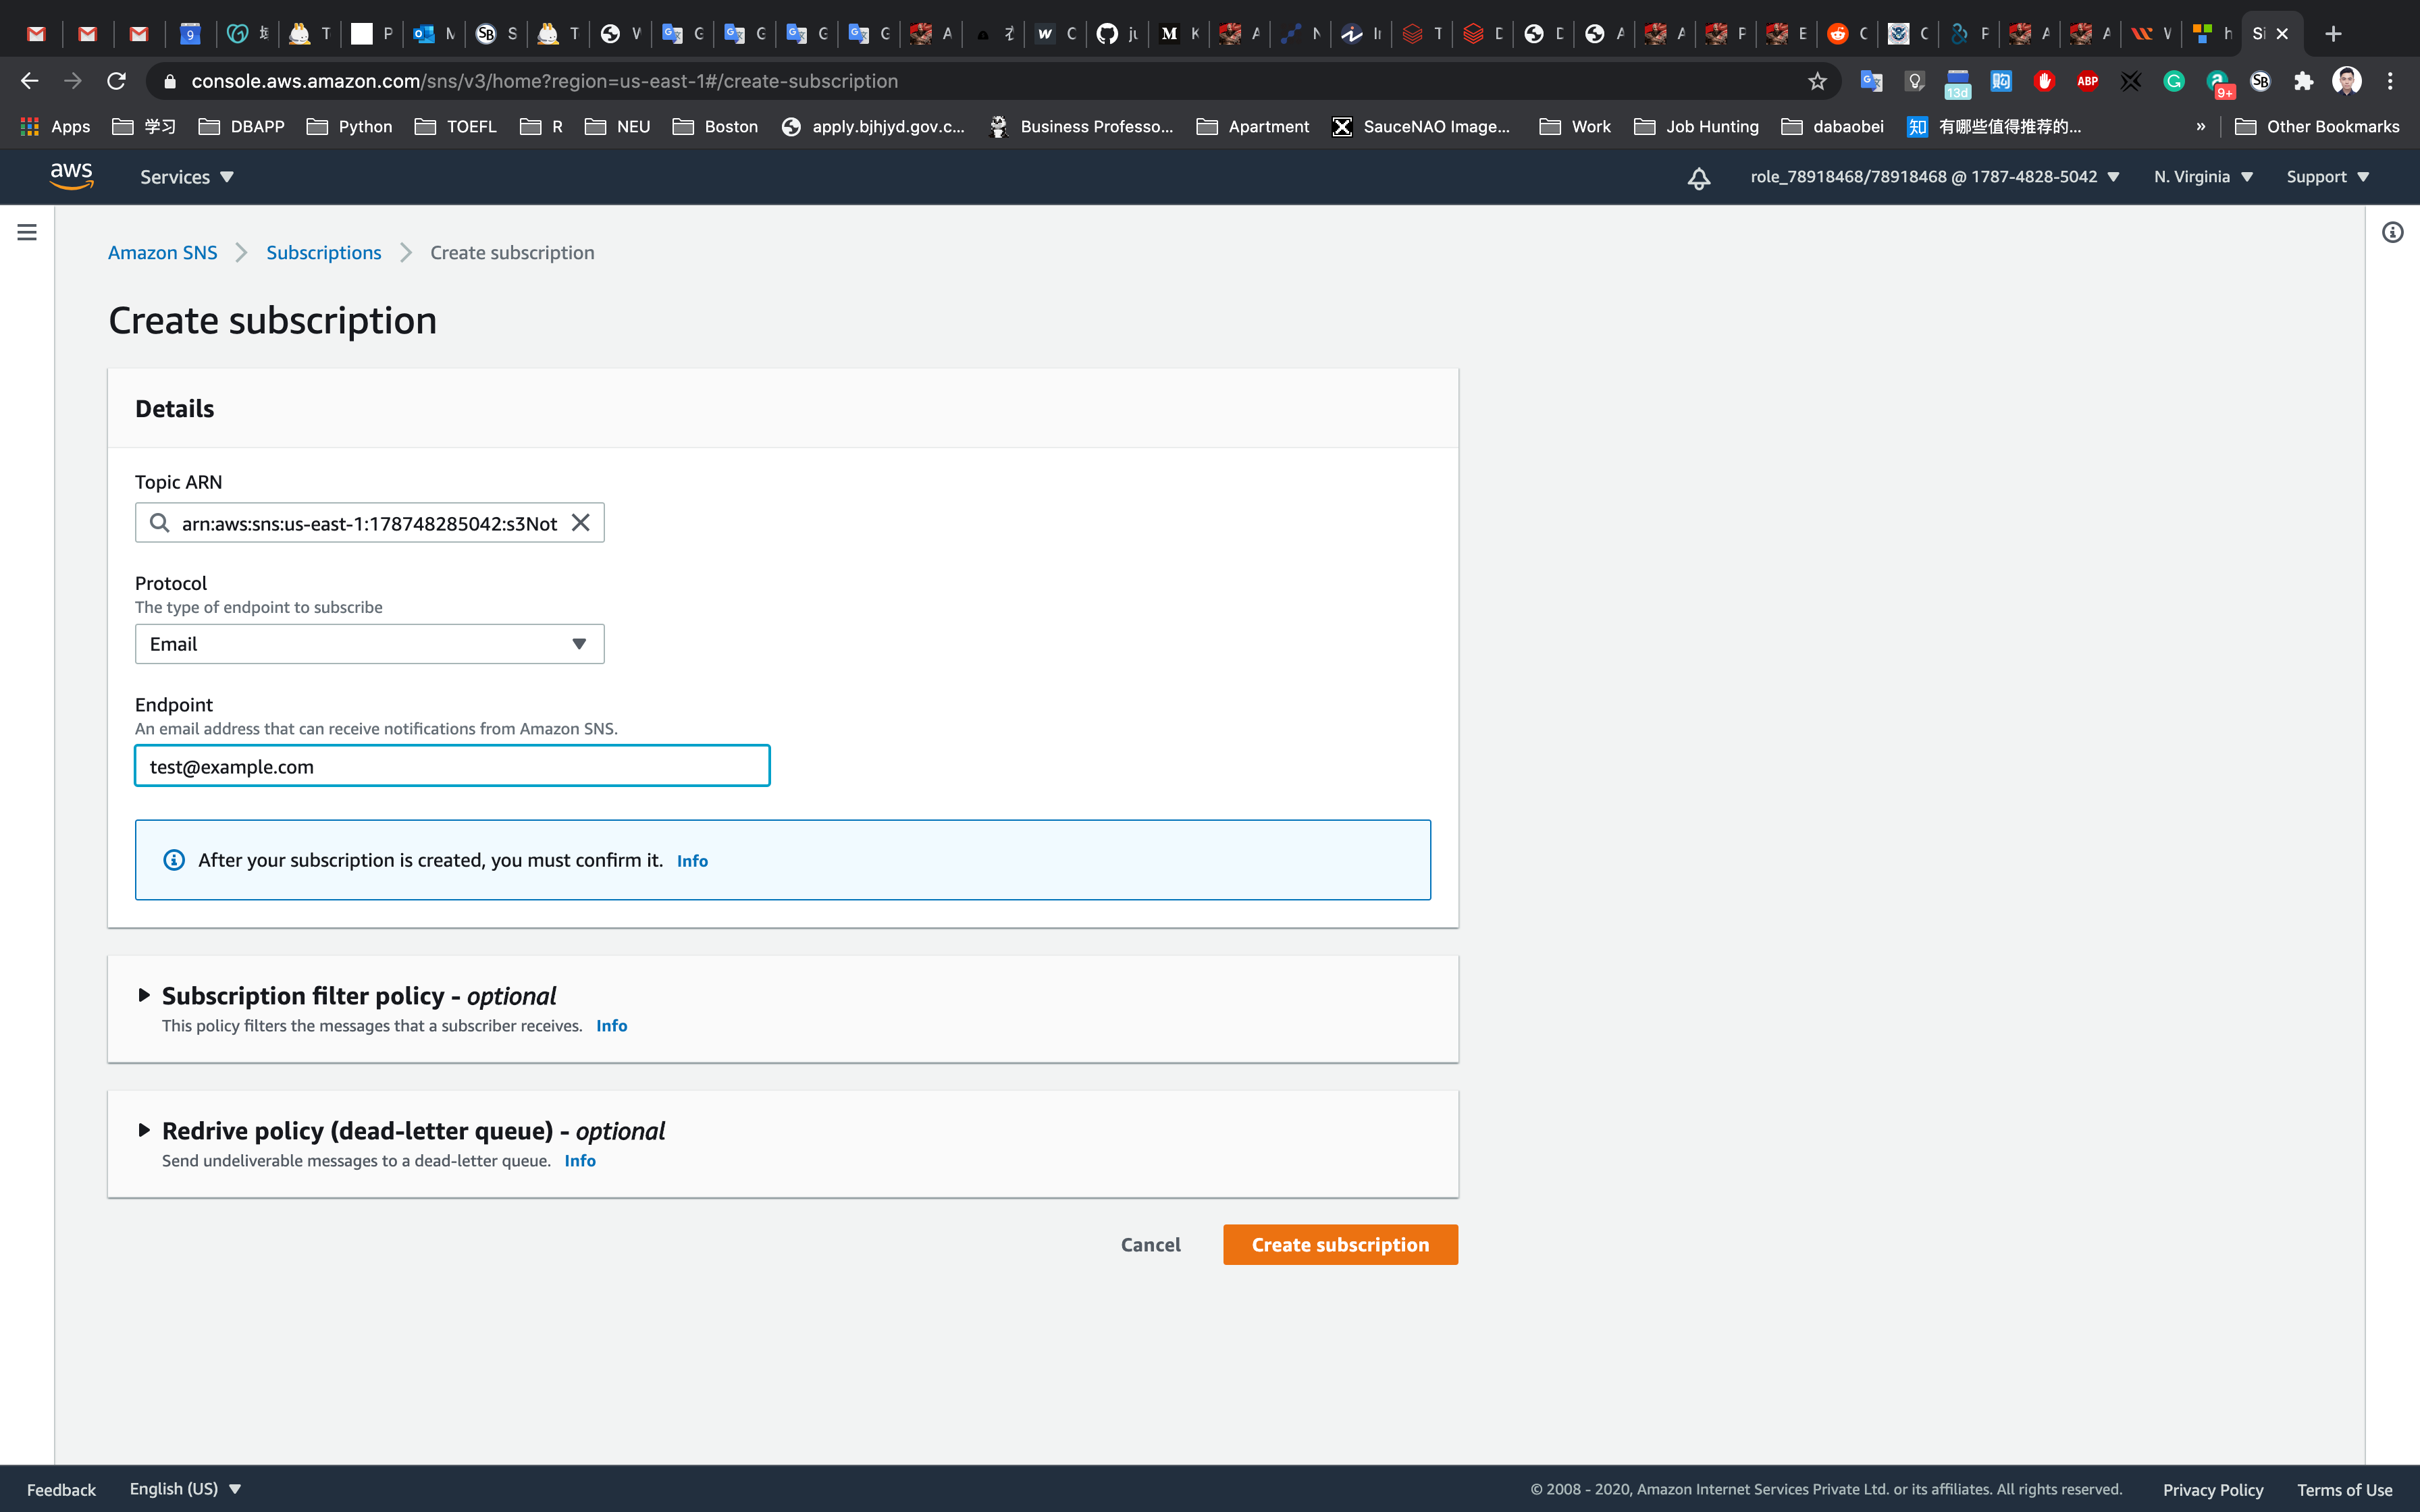Clear the Topic ARN field

580,523
